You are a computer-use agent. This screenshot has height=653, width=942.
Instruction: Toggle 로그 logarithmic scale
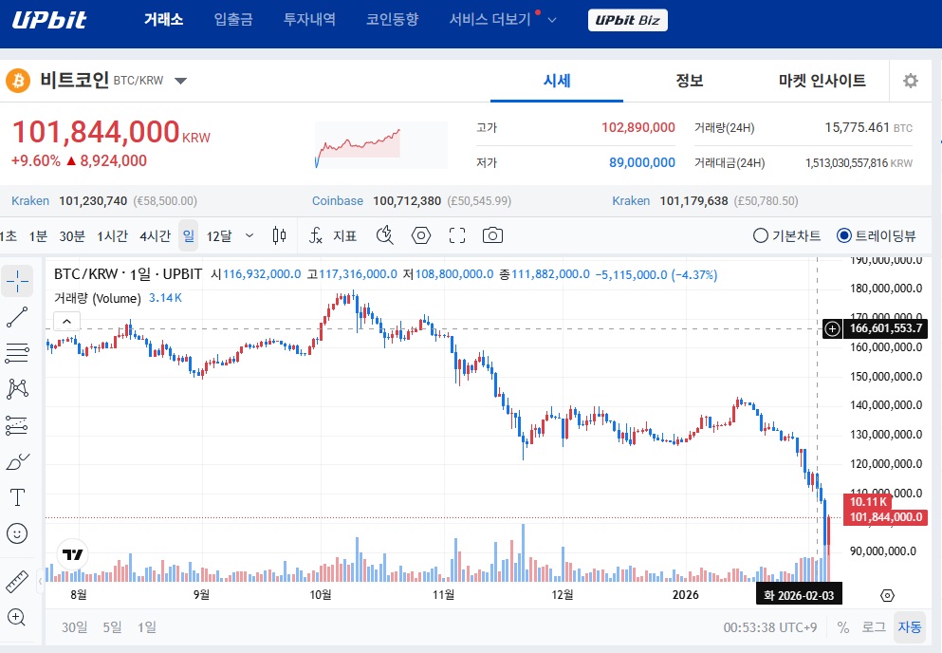874,627
